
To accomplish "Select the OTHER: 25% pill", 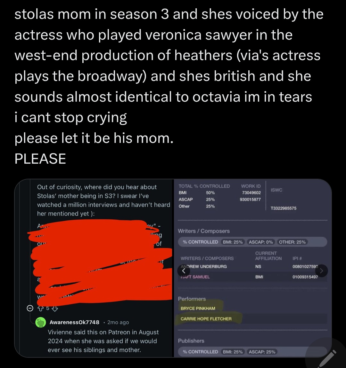I will point(292,242).
